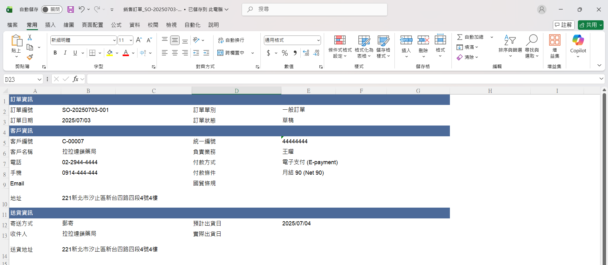Expand the Name Box dropdown

[40, 79]
